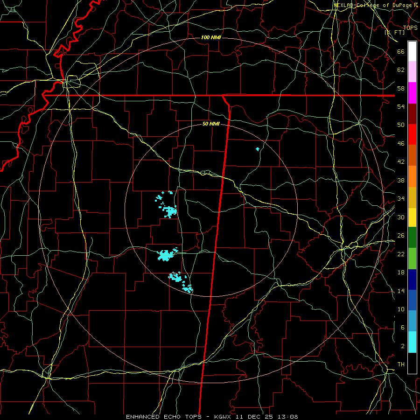Click the 'TH' threshold legend label
The width and height of the screenshot is (420, 420).
click(x=401, y=364)
